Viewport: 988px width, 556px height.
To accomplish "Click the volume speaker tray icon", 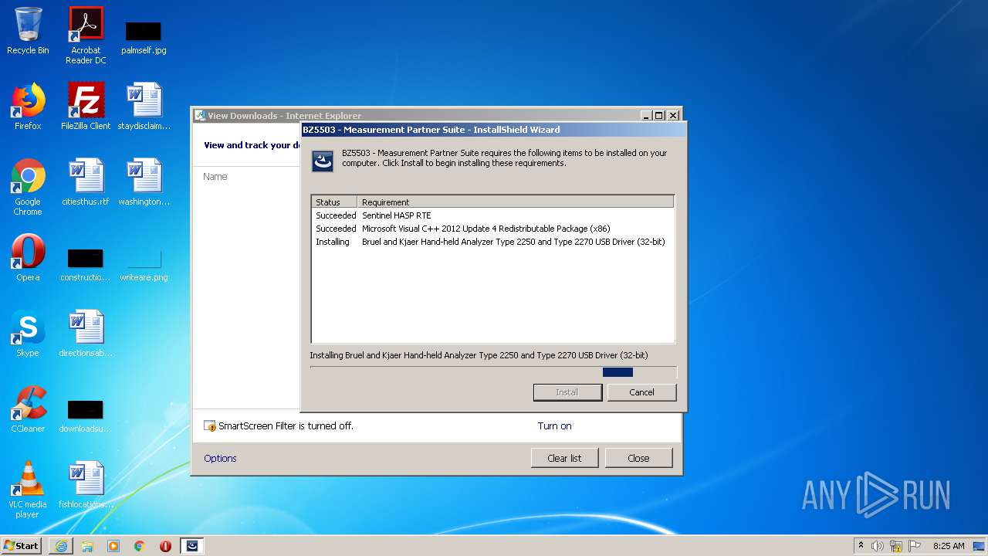I will click(x=878, y=546).
